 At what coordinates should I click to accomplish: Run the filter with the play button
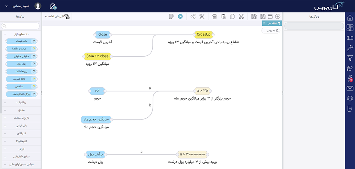click(180, 17)
